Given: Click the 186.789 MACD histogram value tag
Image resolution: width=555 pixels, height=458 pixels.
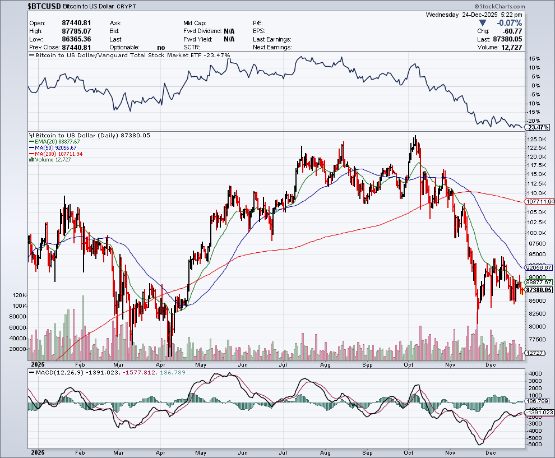Looking at the screenshot, I should 537,401.
